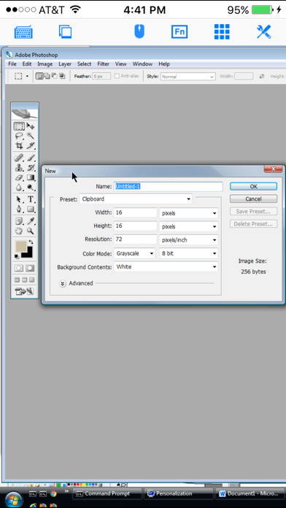Select the Eraser tool
Viewport: 286px width, 508px height.
click(19, 177)
